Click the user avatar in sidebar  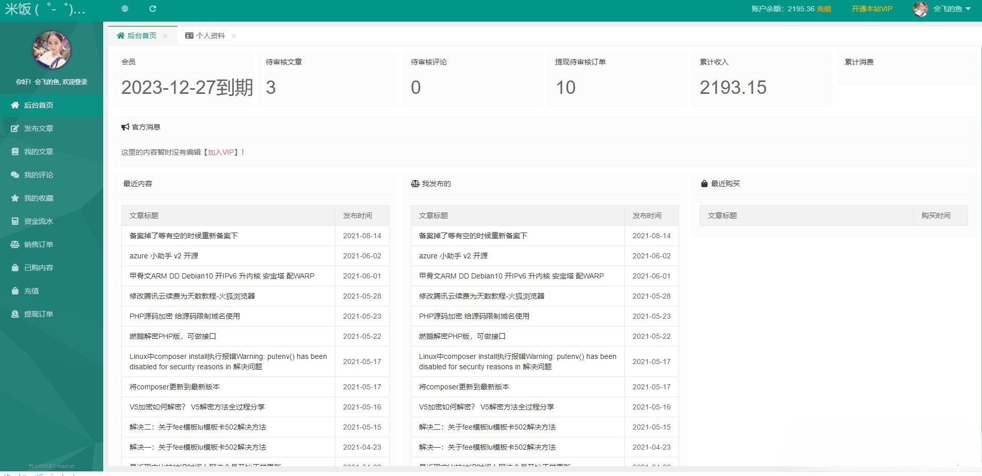52,50
